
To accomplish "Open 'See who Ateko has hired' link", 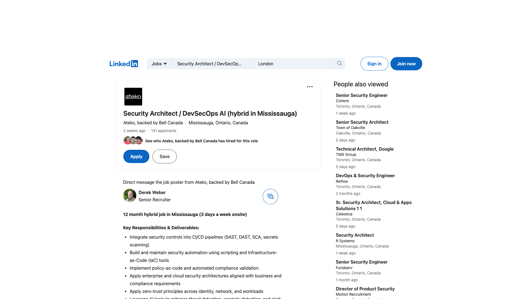I will (201, 141).
